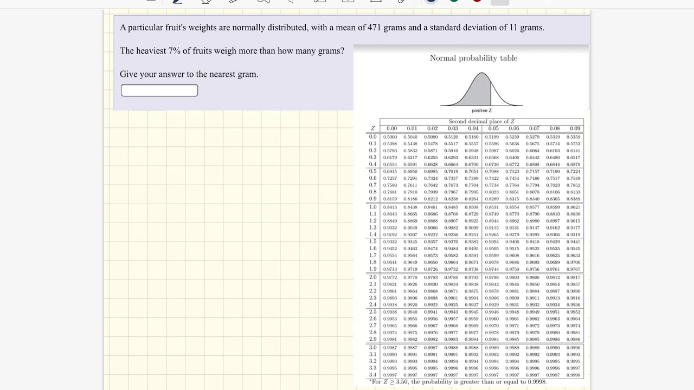Click the 0.00 column header
Screen dimensions: 694x390
[x=391, y=128]
